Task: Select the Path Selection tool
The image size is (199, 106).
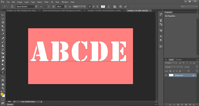Action: (3, 76)
